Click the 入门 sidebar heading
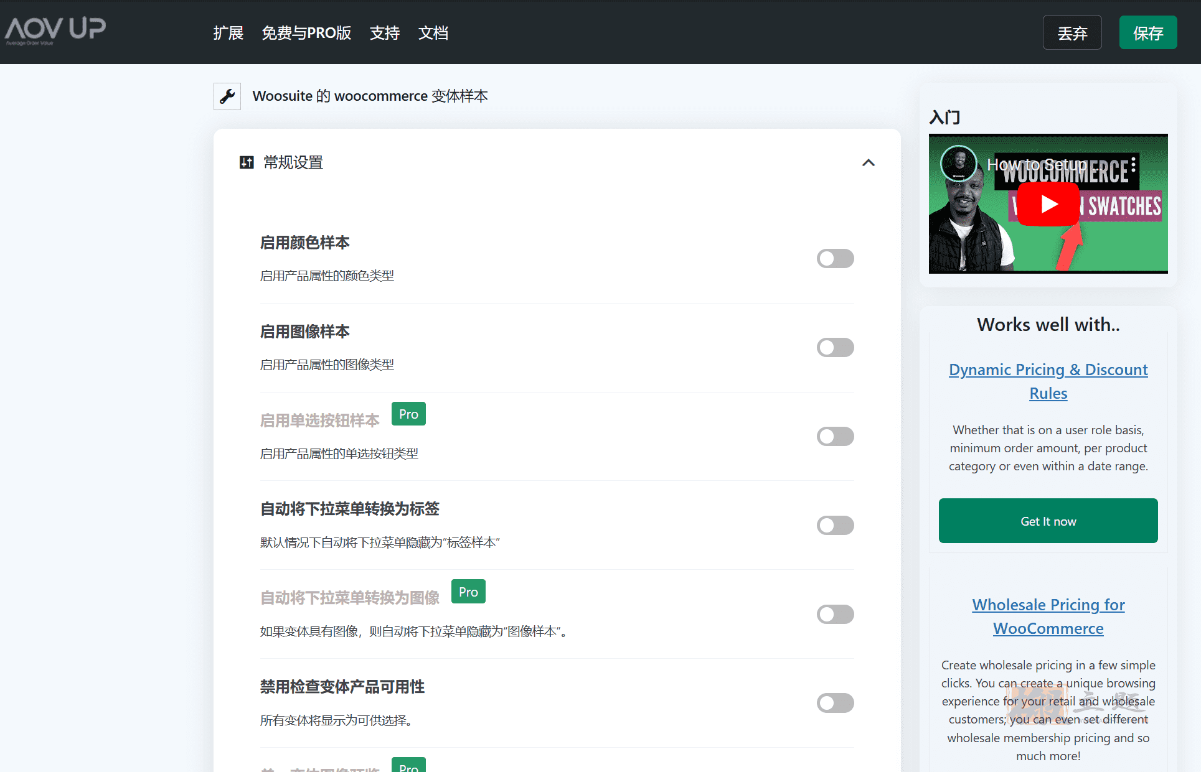Image resolution: width=1201 pixels, height=772 pixels. tap(945, 117)
